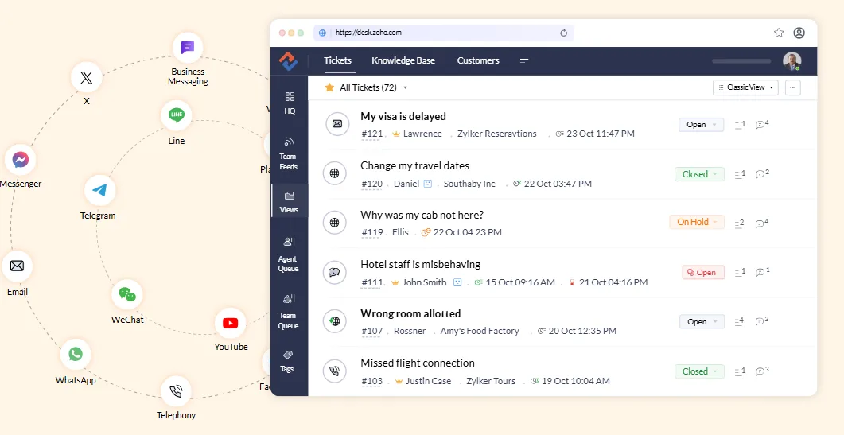The width and height of the screenshot is (844, 435).
Task: Click the browser bookmark star icon
Action: coord(779,33)
